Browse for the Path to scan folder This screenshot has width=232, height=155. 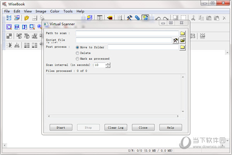pos(183,33)
